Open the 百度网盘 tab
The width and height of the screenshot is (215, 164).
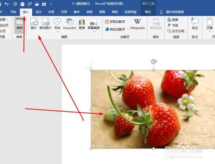[x=130, y=12]
